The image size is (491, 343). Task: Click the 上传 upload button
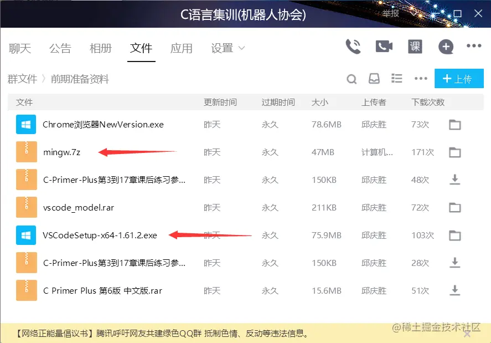coord(459,78)
